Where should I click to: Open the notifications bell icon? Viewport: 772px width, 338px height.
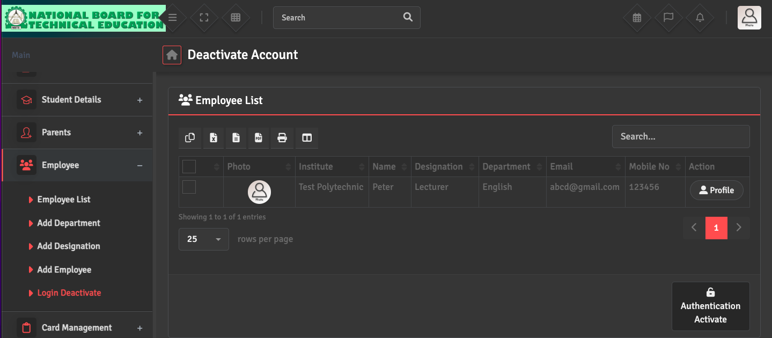pos(700,18)
